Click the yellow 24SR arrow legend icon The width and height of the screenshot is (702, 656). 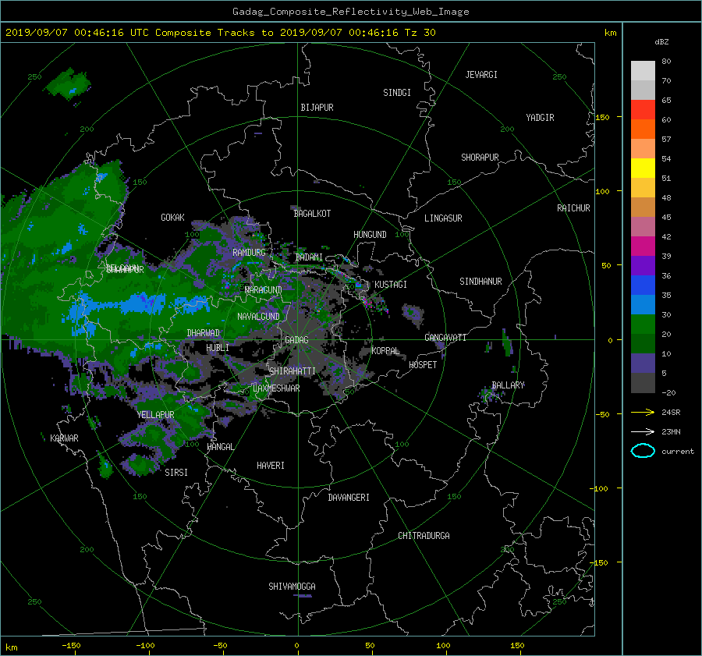643,412
